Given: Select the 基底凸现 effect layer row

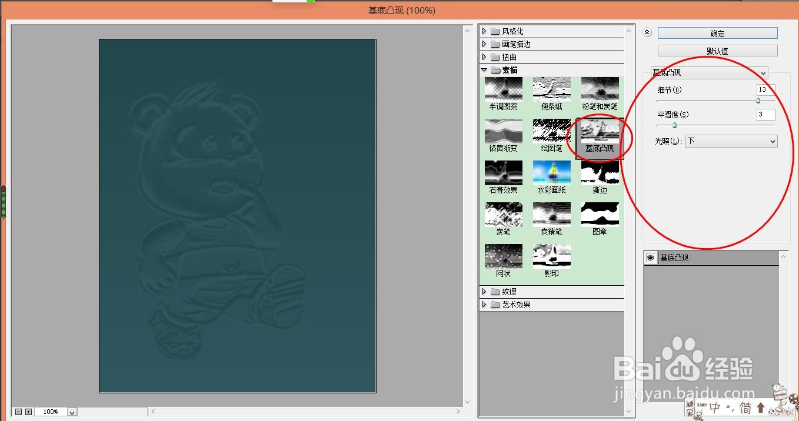Looking at the screenshot, I should click(x=711, y=258).
